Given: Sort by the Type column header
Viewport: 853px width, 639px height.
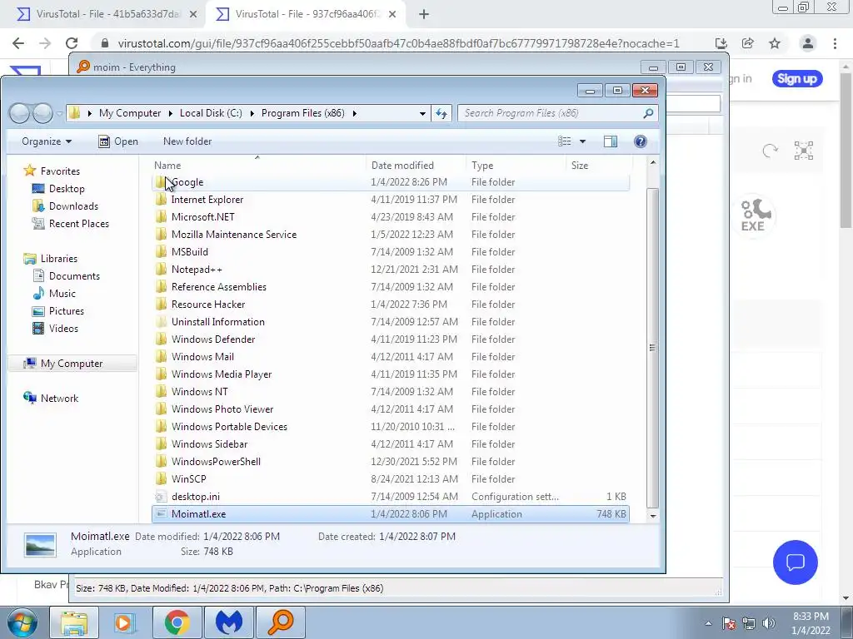Looking at the screenshot, I should (x=516, y=166).
